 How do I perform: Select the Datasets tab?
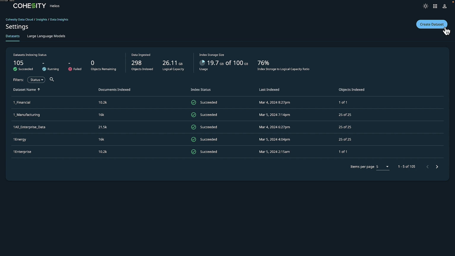click(12, 36)
